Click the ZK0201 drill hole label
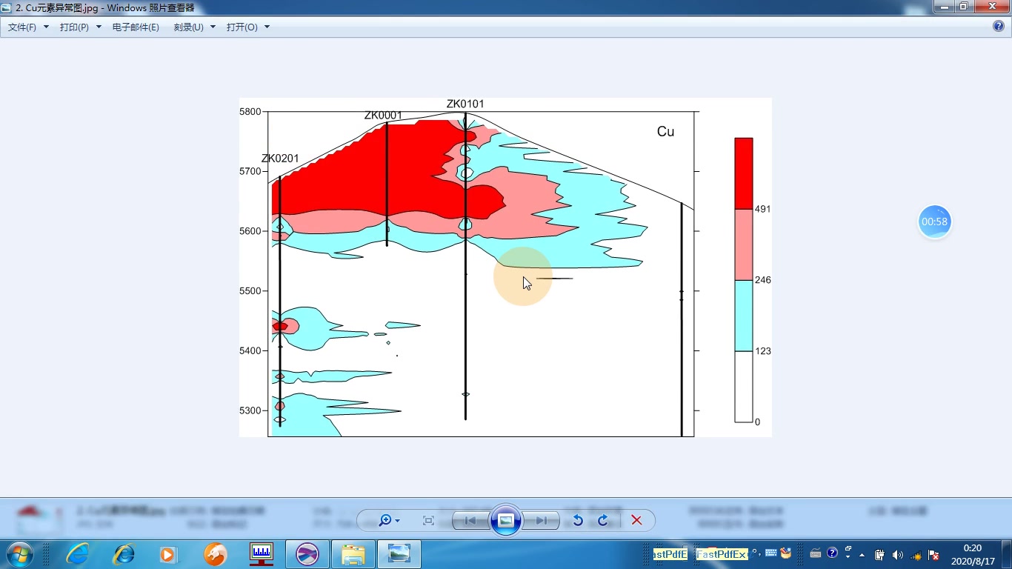 280,159
